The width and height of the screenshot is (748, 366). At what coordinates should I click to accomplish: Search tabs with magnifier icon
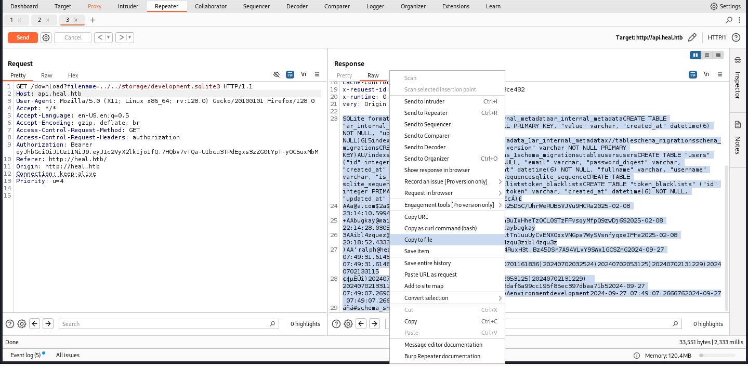pyautogui.click(x=729, y=20)
